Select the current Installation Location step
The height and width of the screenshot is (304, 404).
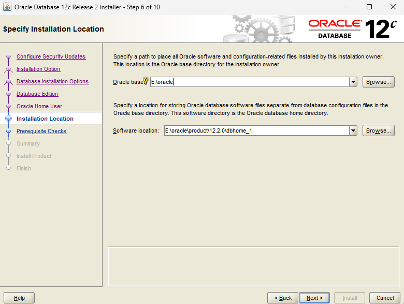coord(45,119)
